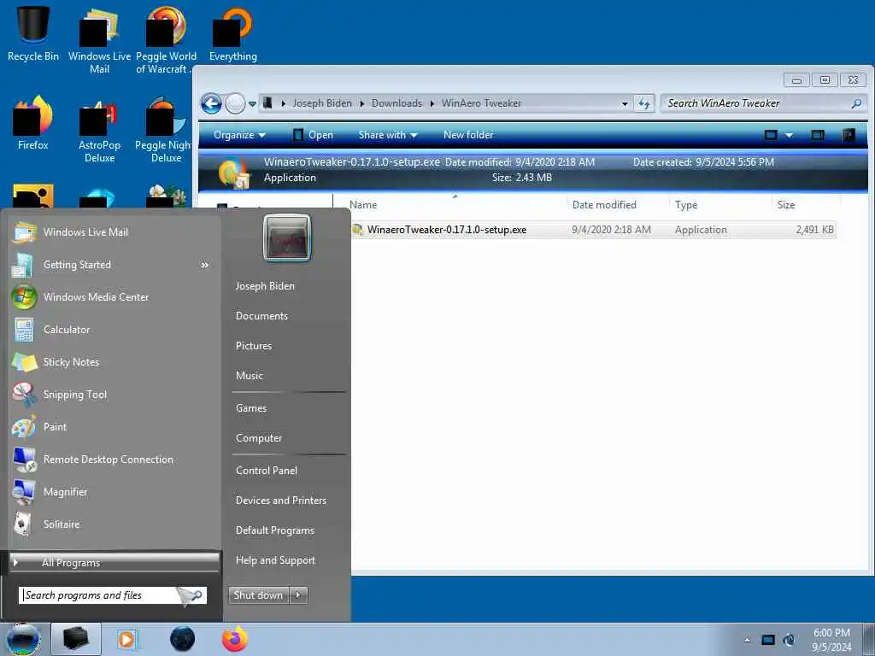Open the Recycle Bin desktop icon
Image resolution: width=875 pixels, height=656 pixels.
tap(33, 32)
